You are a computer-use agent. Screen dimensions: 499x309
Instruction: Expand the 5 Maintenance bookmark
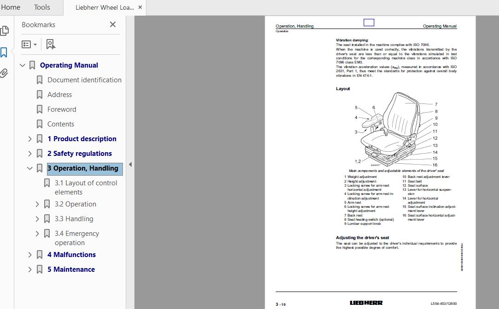point(30,269)
